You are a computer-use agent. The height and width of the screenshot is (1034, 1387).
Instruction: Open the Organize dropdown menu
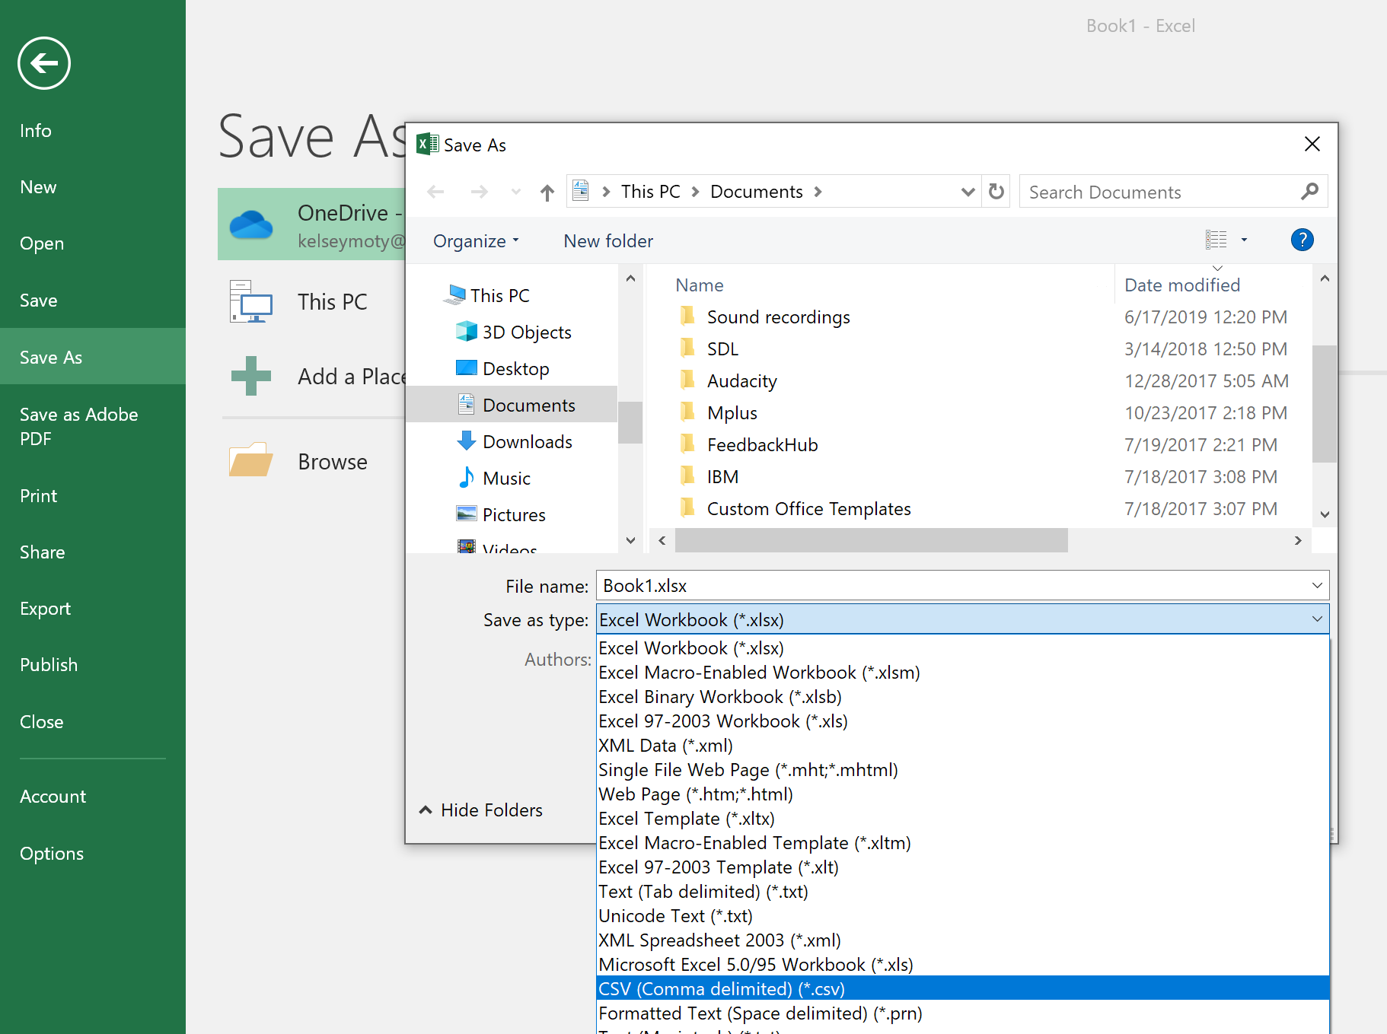(477, 241)
